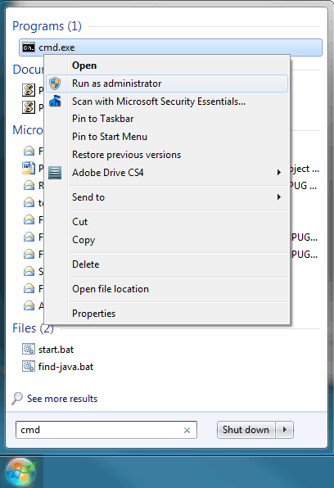334x488 pixels.
Task: Select Run as administrator
Action: (x=167, y=84)
